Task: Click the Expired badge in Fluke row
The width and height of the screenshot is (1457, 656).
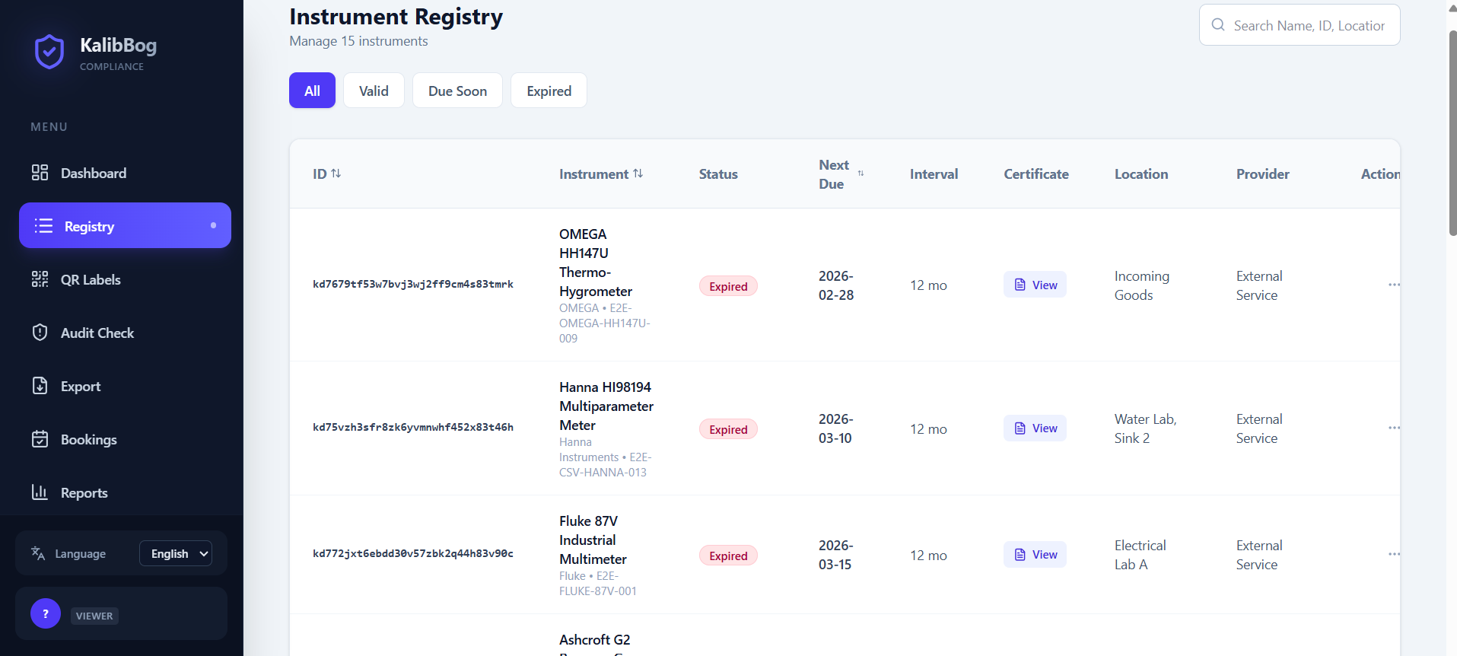Action: click(x=728, y=556)
